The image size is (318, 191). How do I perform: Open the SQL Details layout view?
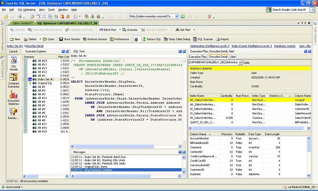point(14,64)
